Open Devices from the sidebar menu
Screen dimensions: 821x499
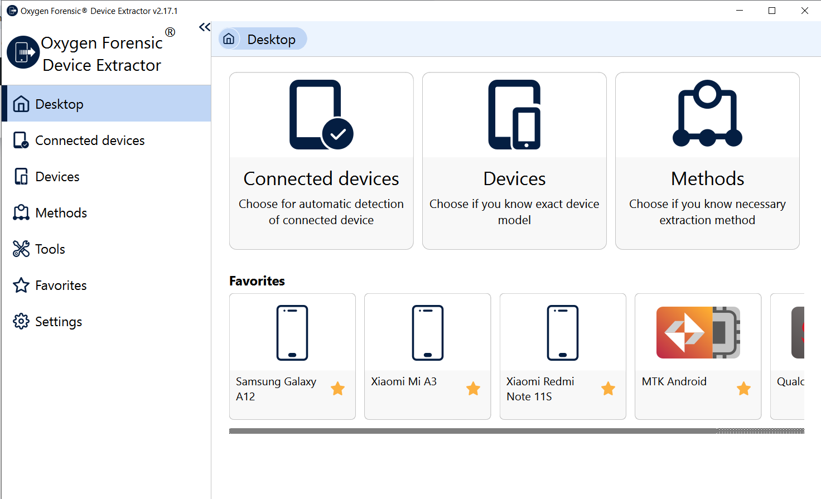pos(107,177)
